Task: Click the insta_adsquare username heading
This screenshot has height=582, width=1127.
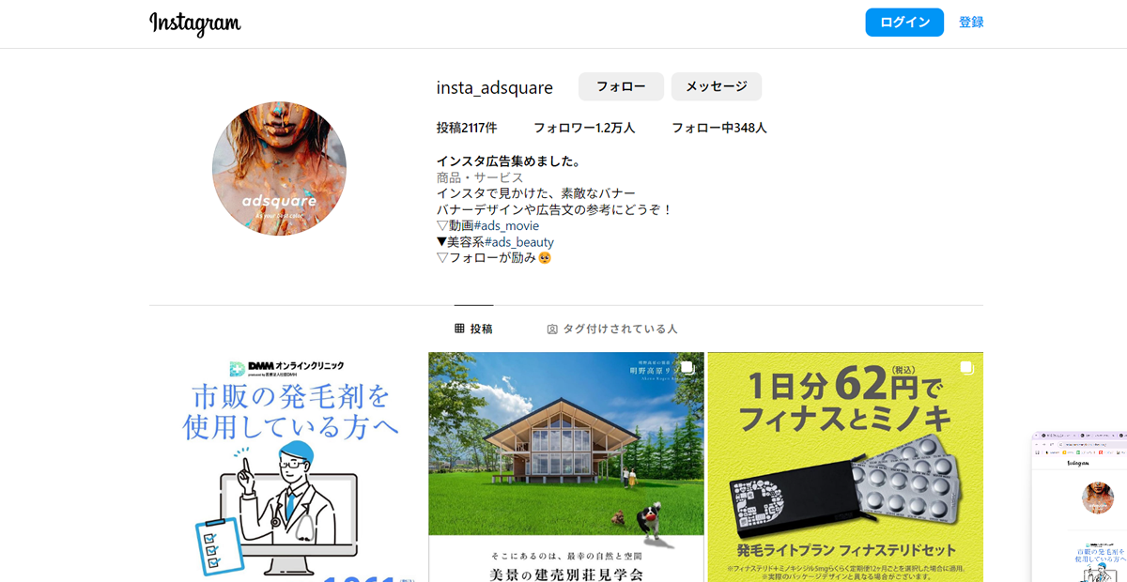Action: (495, 87)
